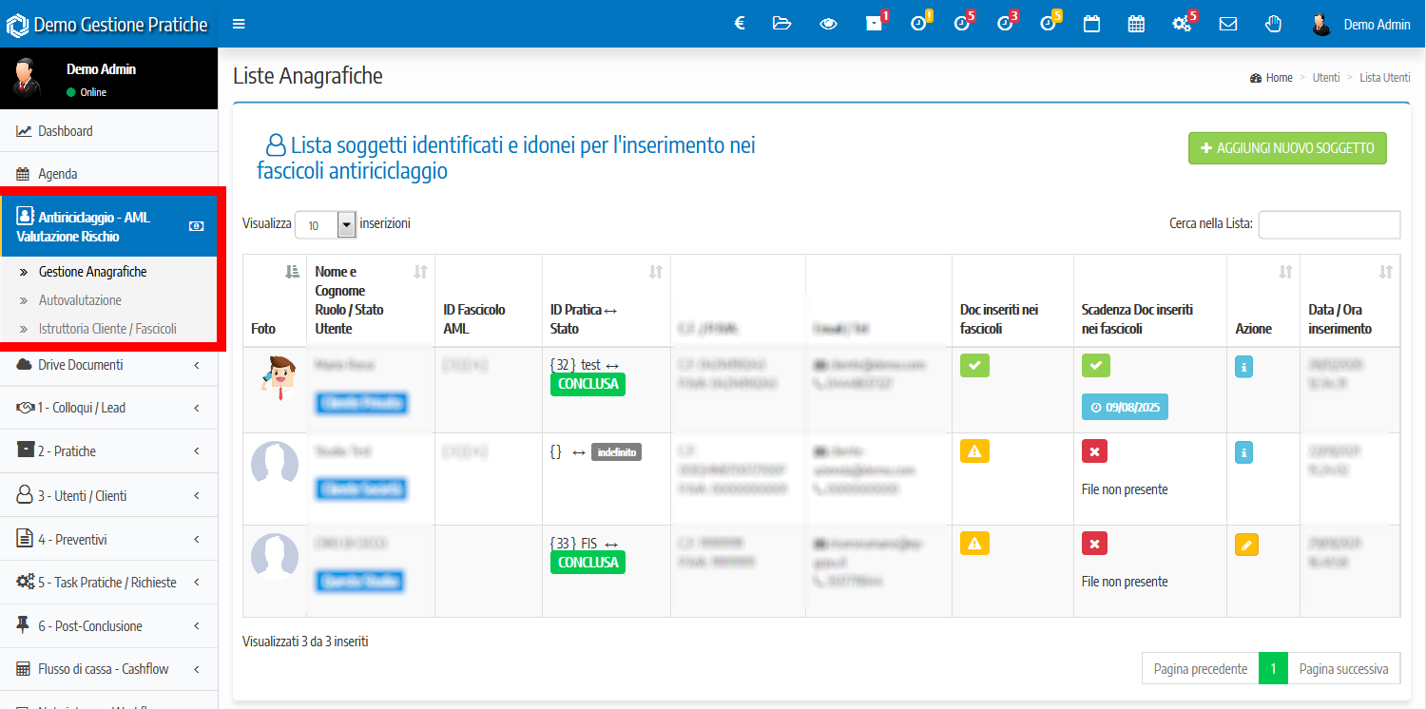Screen dimensions: 1426x709
Task: Open the gears icon with badge 5
Action: pos(1182,24)
